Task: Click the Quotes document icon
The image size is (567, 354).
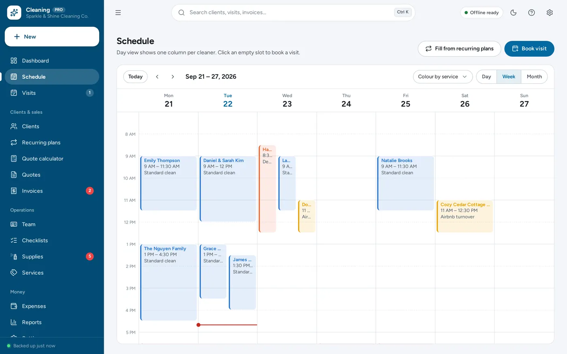Action: [14, 175]
